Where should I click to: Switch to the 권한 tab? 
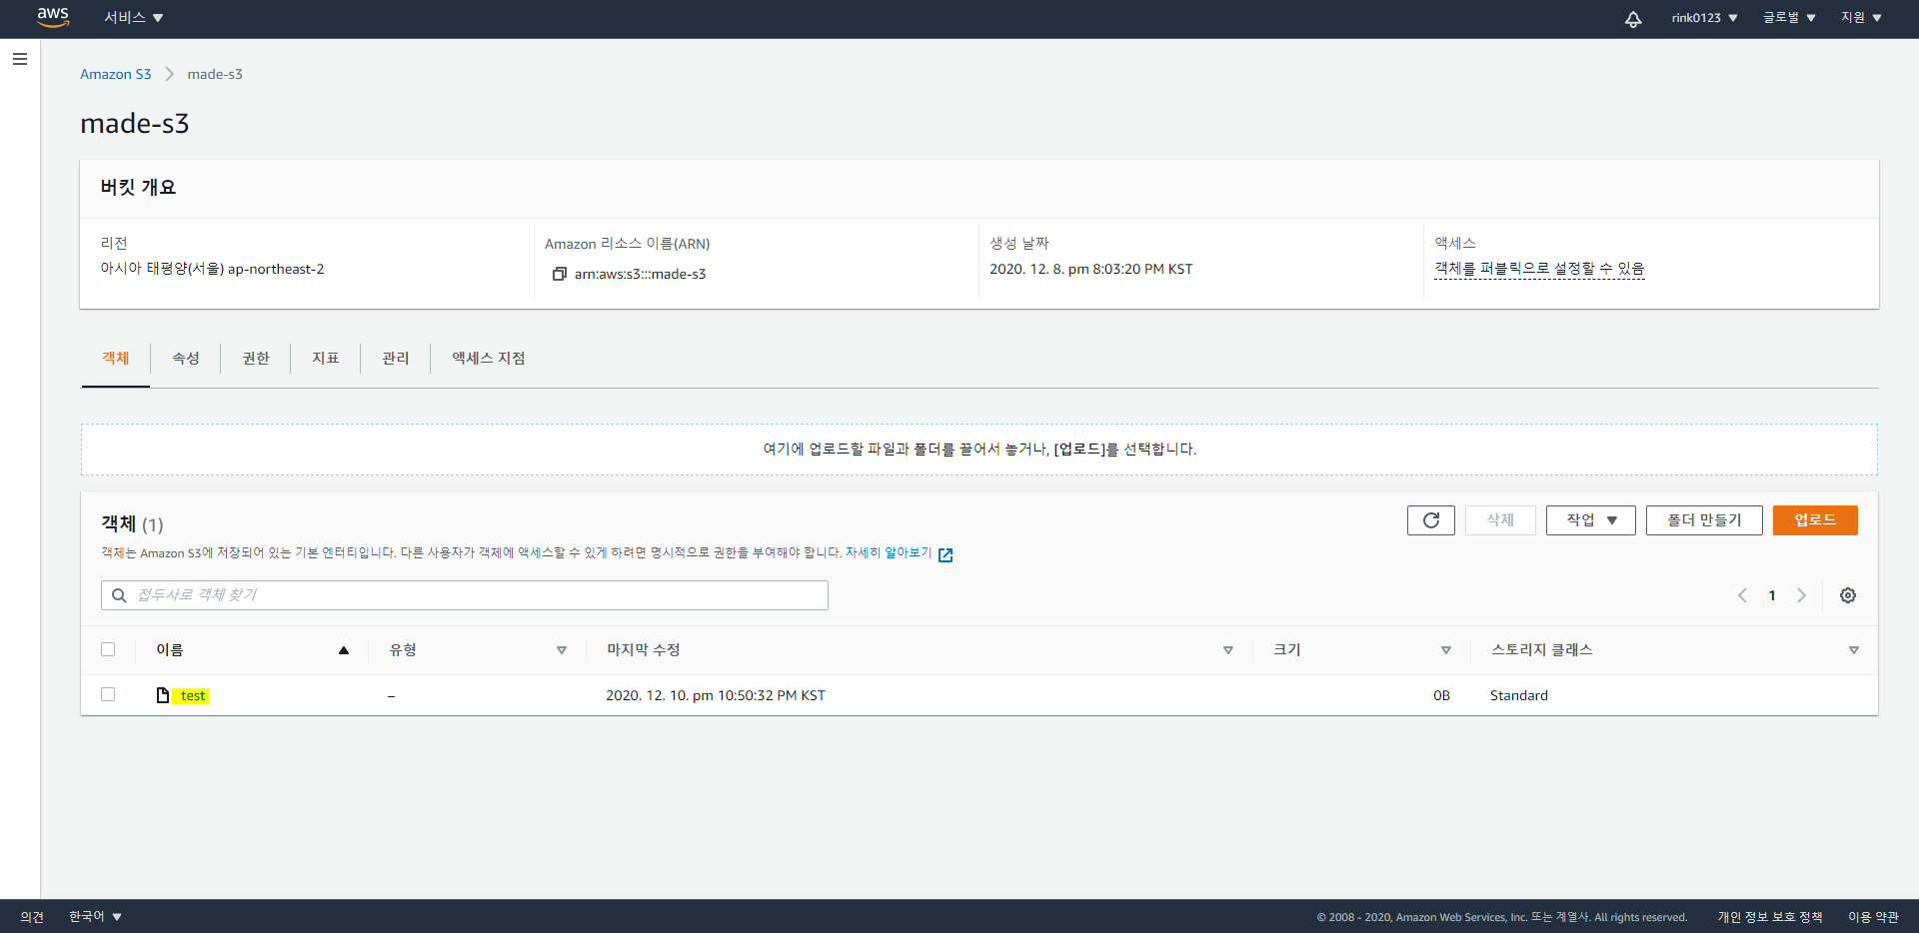(256, 358)
